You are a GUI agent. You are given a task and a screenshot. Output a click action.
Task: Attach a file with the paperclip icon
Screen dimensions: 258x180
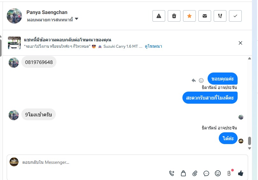click(x=195, y=173)
